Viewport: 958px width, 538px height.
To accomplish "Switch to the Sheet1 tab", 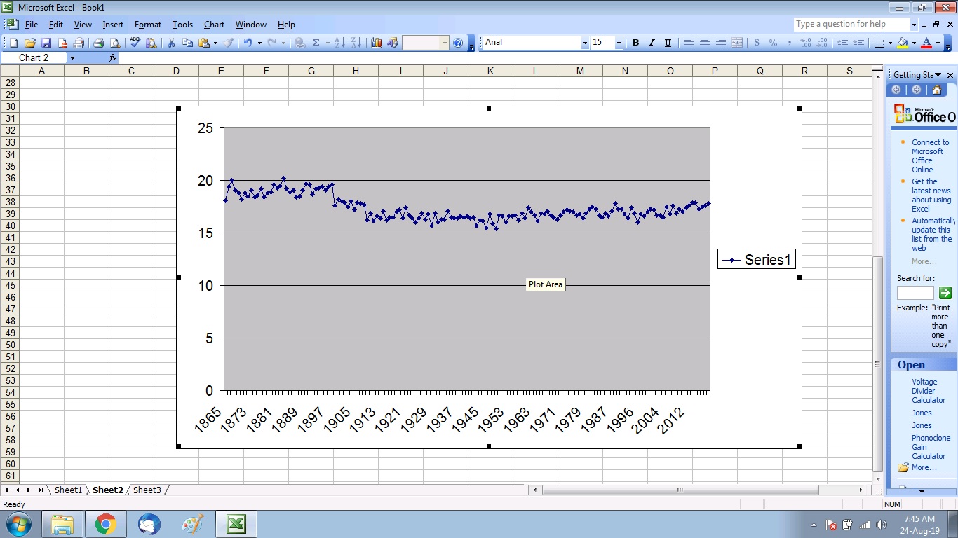I will (x=68, y=490).
